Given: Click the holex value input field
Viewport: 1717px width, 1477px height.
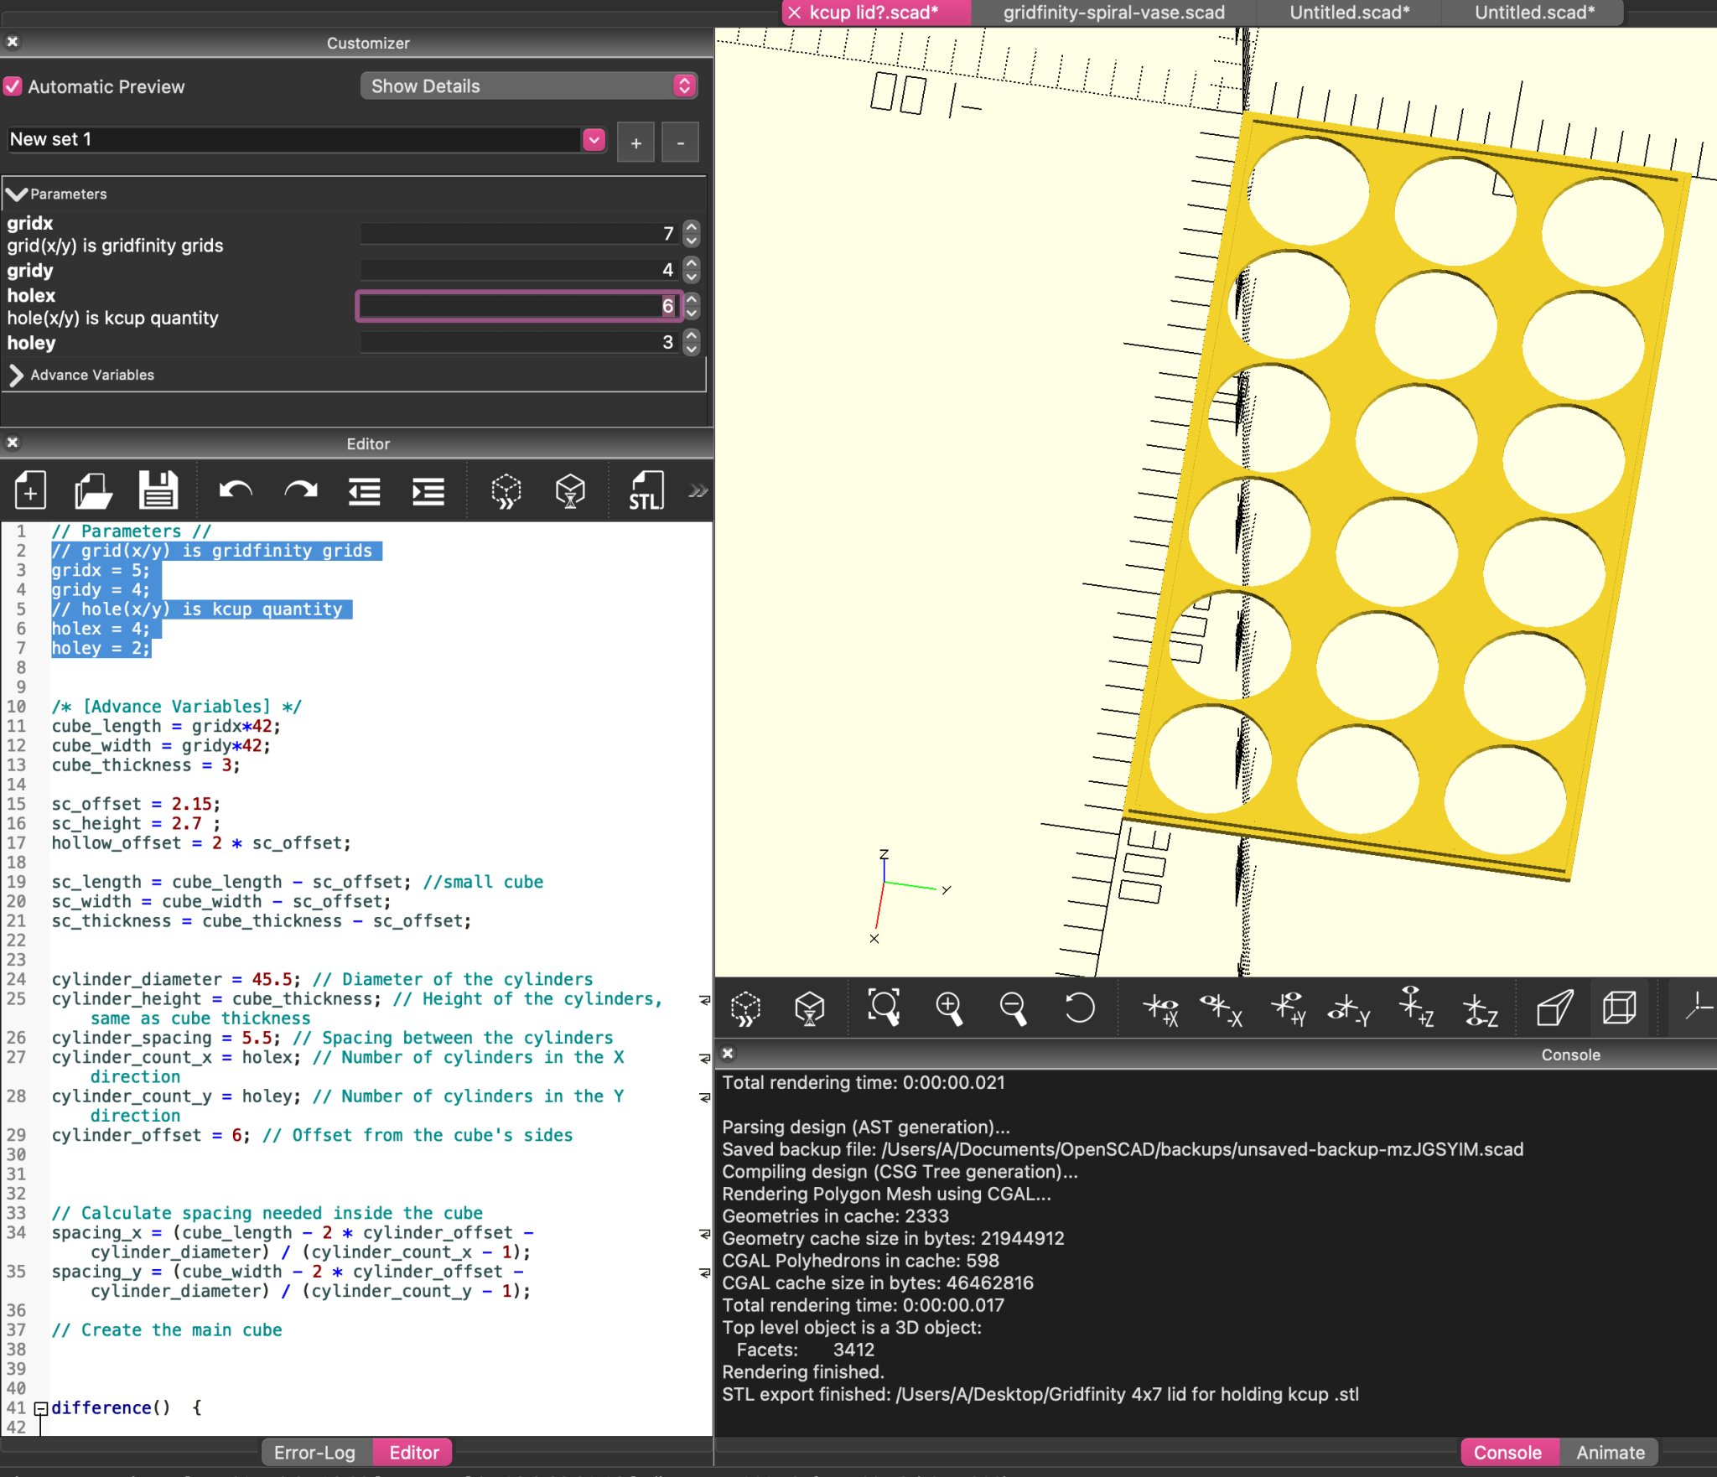Looking at the screenshot, I should tap(518, 306).
